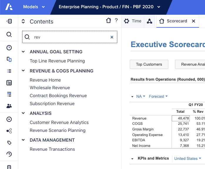Open the NA region dropdown

click(141, 97)
